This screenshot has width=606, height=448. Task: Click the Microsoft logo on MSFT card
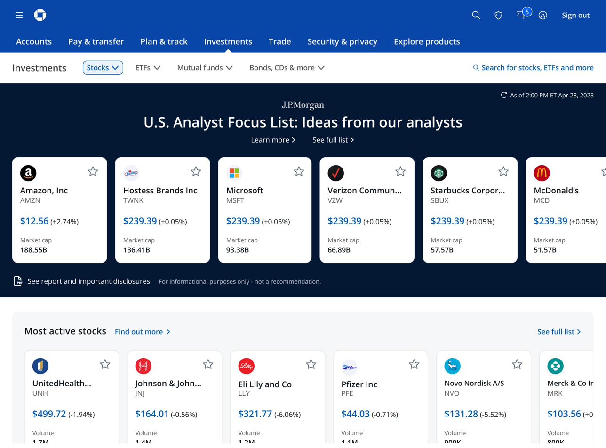pyautogui.click(x=234, y=173)
